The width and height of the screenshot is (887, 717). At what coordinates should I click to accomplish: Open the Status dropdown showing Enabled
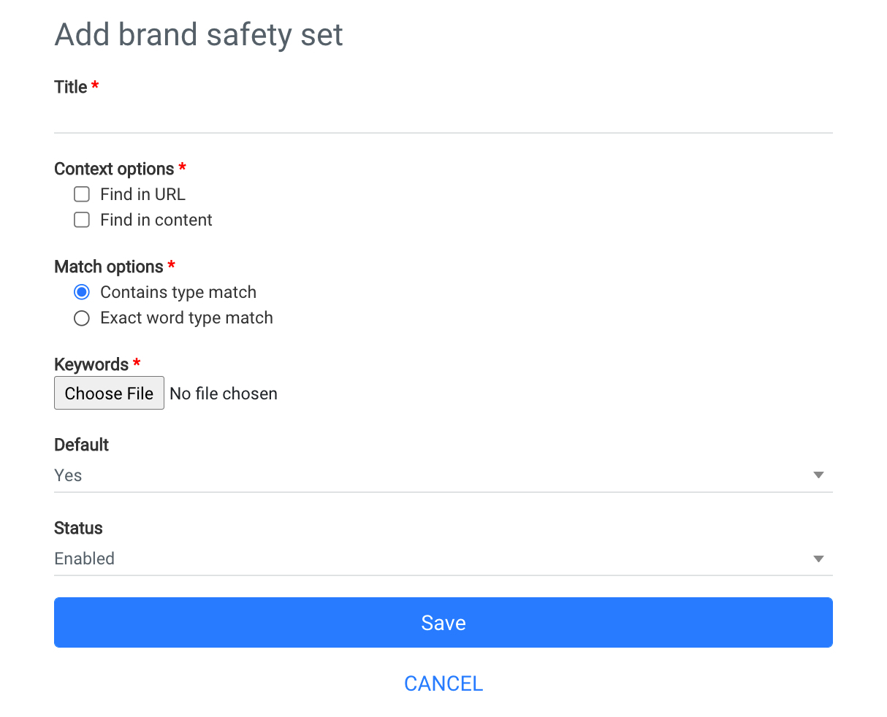point(443,559)
